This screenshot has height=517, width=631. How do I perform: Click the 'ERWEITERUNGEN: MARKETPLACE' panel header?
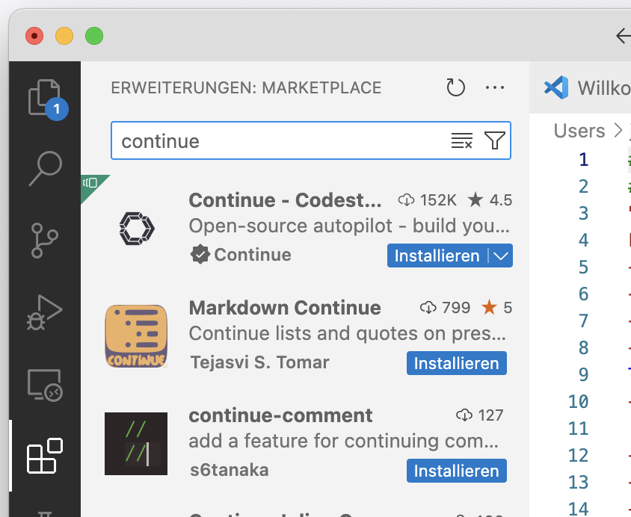pos(246,87)
